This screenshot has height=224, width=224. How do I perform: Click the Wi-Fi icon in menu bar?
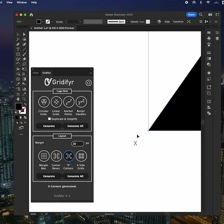[x=208, y=3]
